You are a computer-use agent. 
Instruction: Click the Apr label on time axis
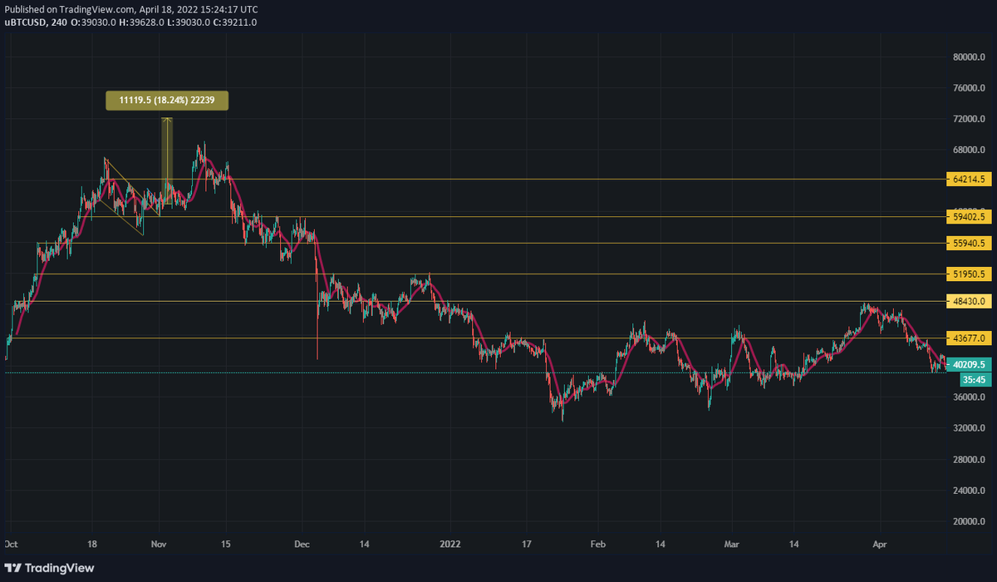tap(880, 544)
